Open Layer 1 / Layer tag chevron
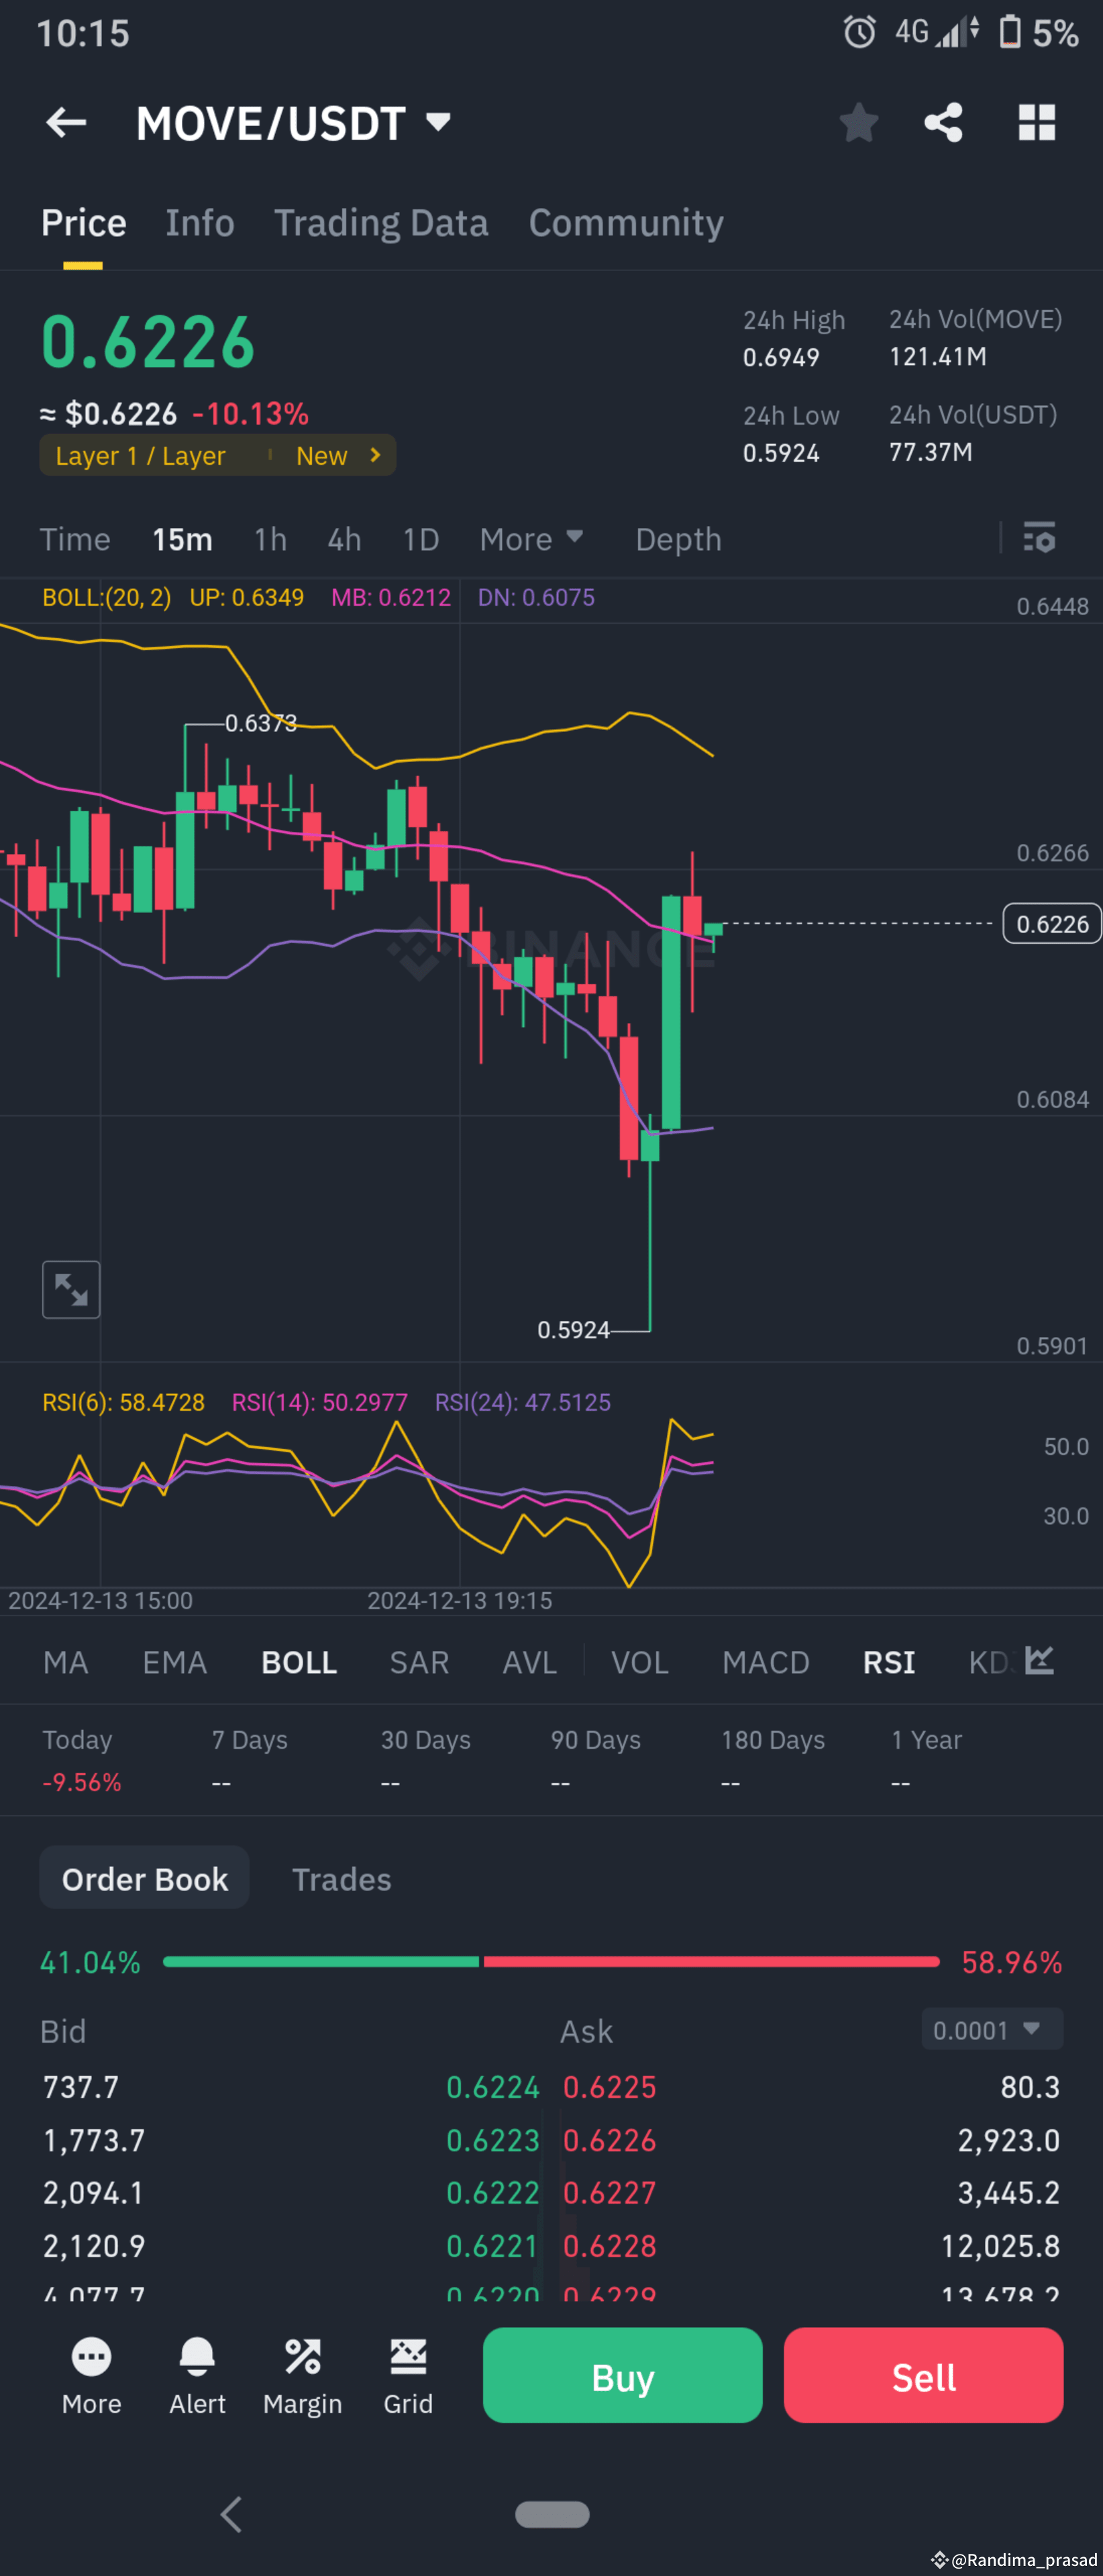This screenshot has height=2576, width=1103. (375, 455)
